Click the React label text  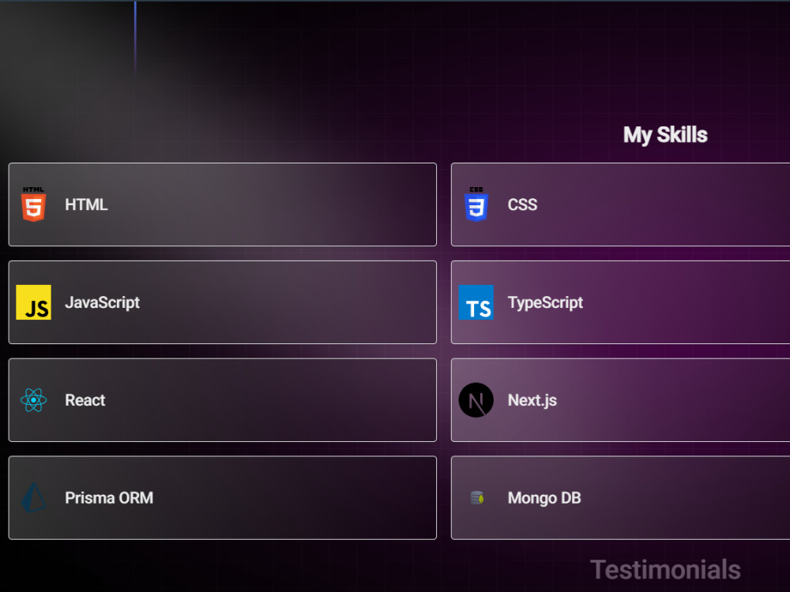point(85,400)
